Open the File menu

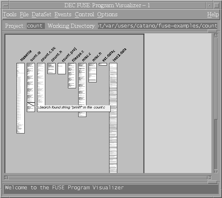point(24,14)
